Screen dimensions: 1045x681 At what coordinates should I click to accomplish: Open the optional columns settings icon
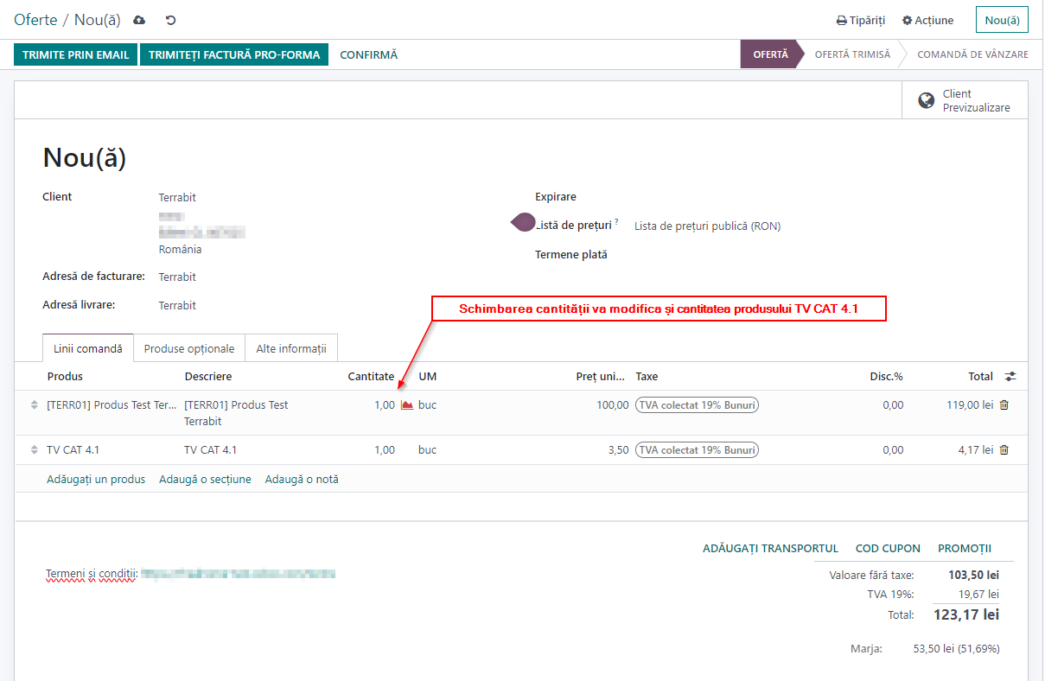(1010, 377)
